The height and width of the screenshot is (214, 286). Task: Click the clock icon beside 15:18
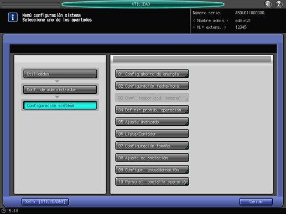tap(3, 211)
